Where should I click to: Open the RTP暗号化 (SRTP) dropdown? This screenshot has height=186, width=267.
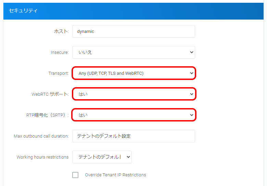(133, 115)
